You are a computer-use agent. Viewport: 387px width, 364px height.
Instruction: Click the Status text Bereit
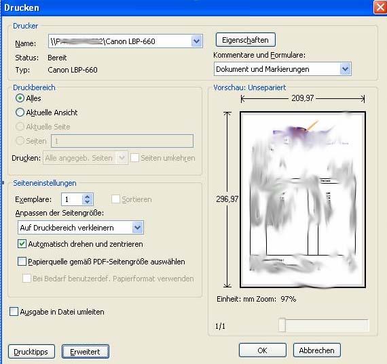[x=57, y=58]
